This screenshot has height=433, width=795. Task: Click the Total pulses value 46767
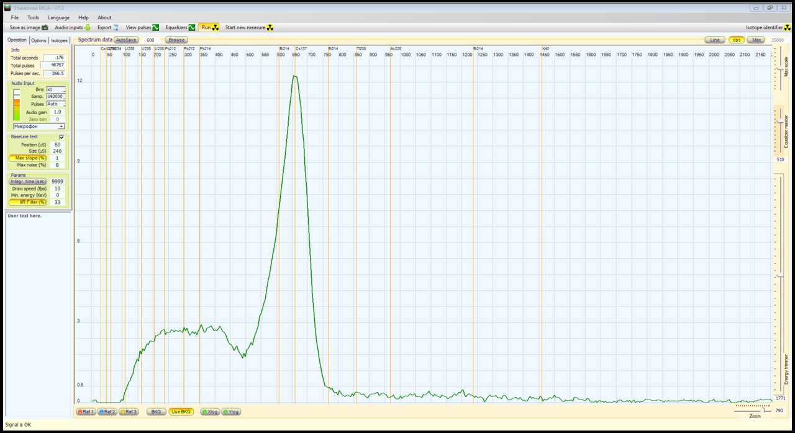point(54,65)
